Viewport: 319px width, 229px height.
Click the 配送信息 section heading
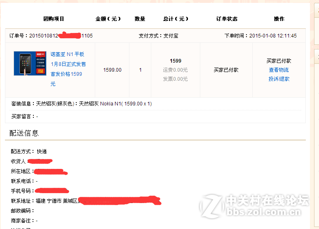coord(24,133)
